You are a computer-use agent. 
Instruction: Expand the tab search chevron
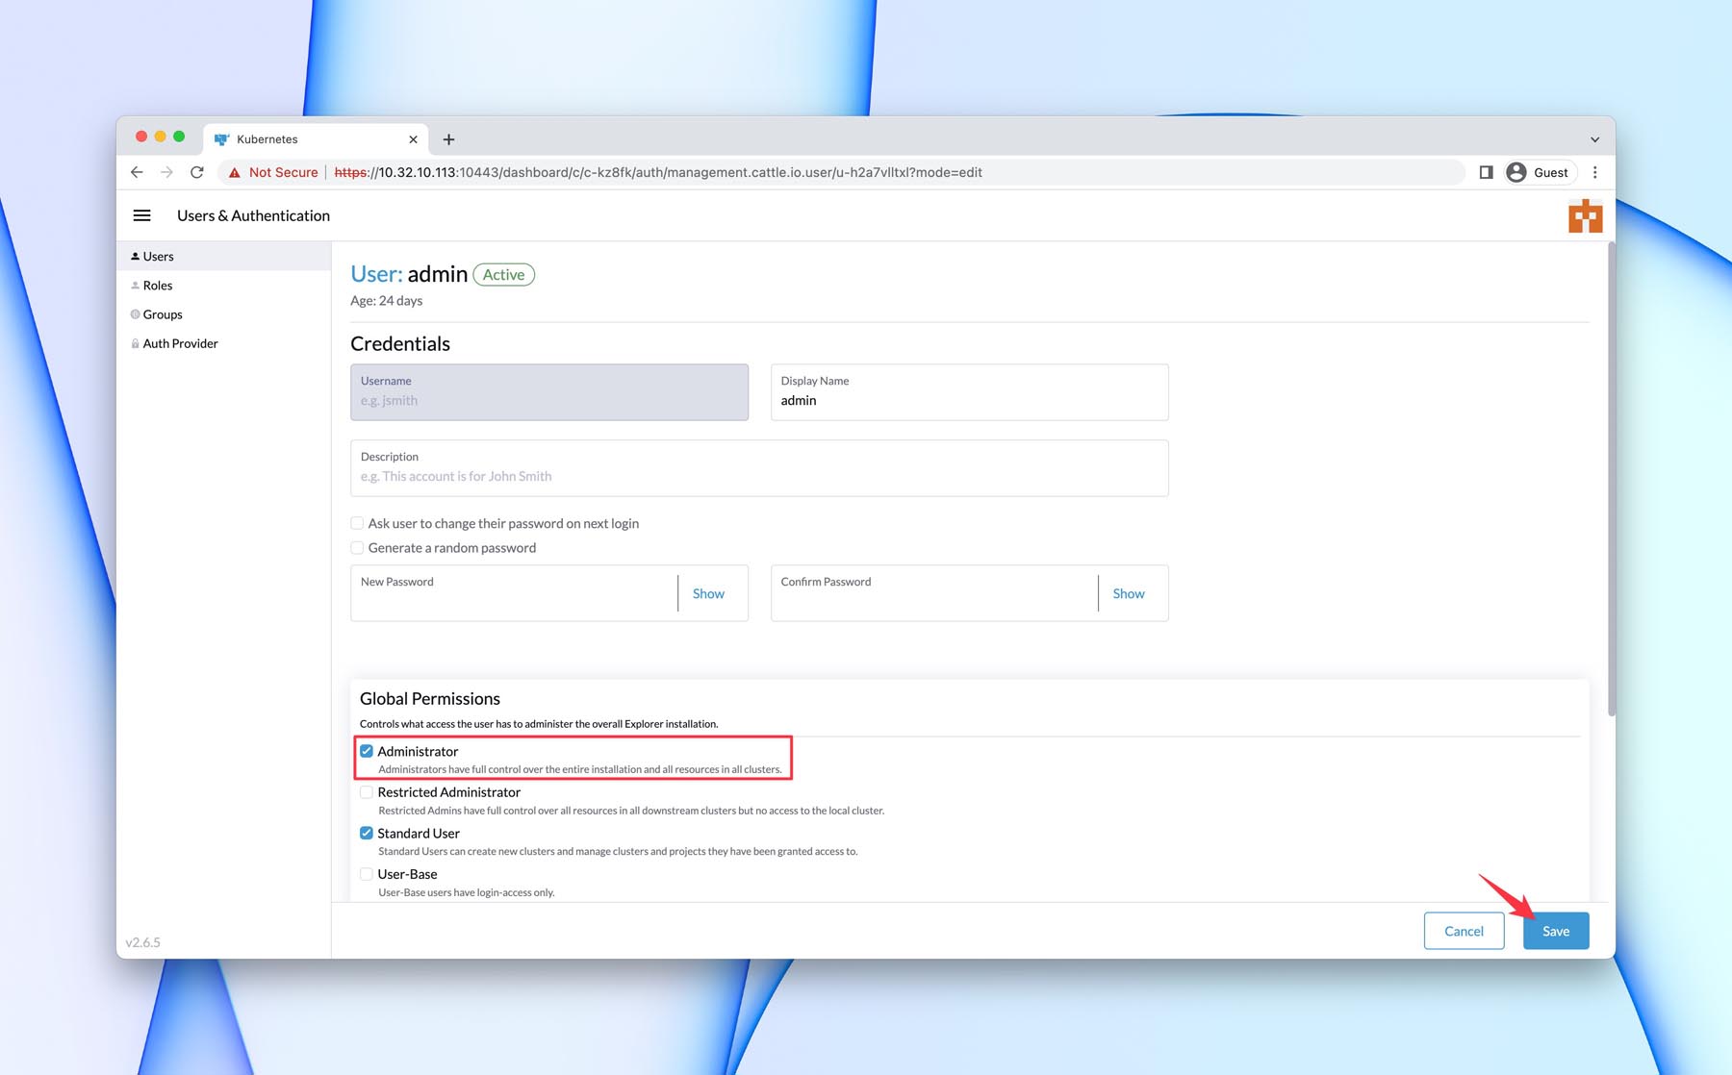[1594, 139]
